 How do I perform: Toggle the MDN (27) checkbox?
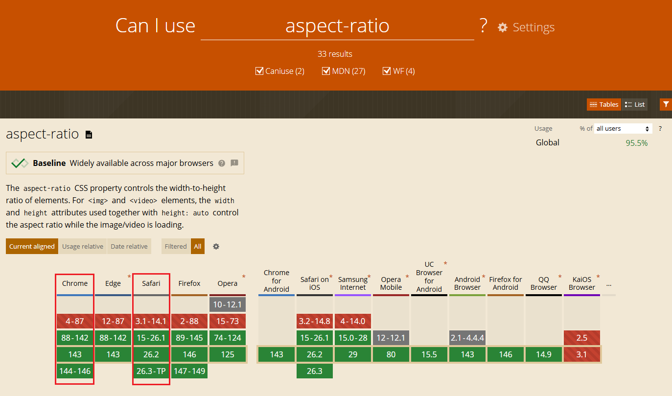tap(326, 71)
